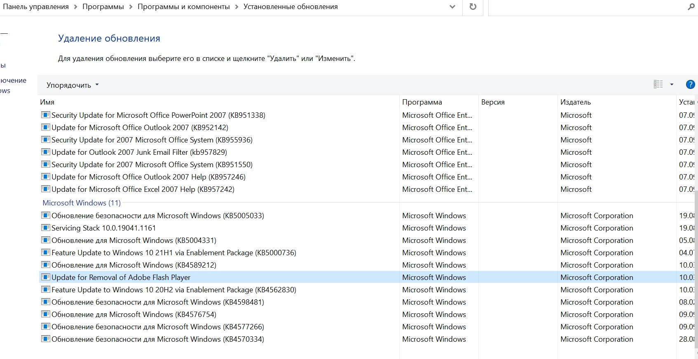Click icon of Excel 2007 Help KB957242
The width and height of the screenshot is (698, 359).
pyautogui.click(x=46, y=189)
